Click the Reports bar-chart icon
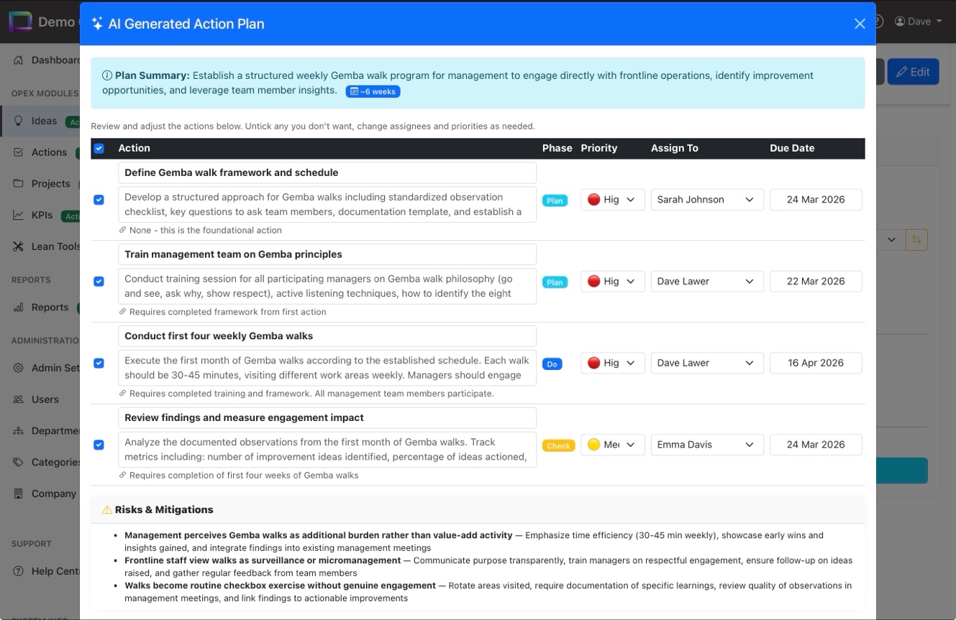The height and width of the screenshot is (620, 956). click(x=17, y=307)
